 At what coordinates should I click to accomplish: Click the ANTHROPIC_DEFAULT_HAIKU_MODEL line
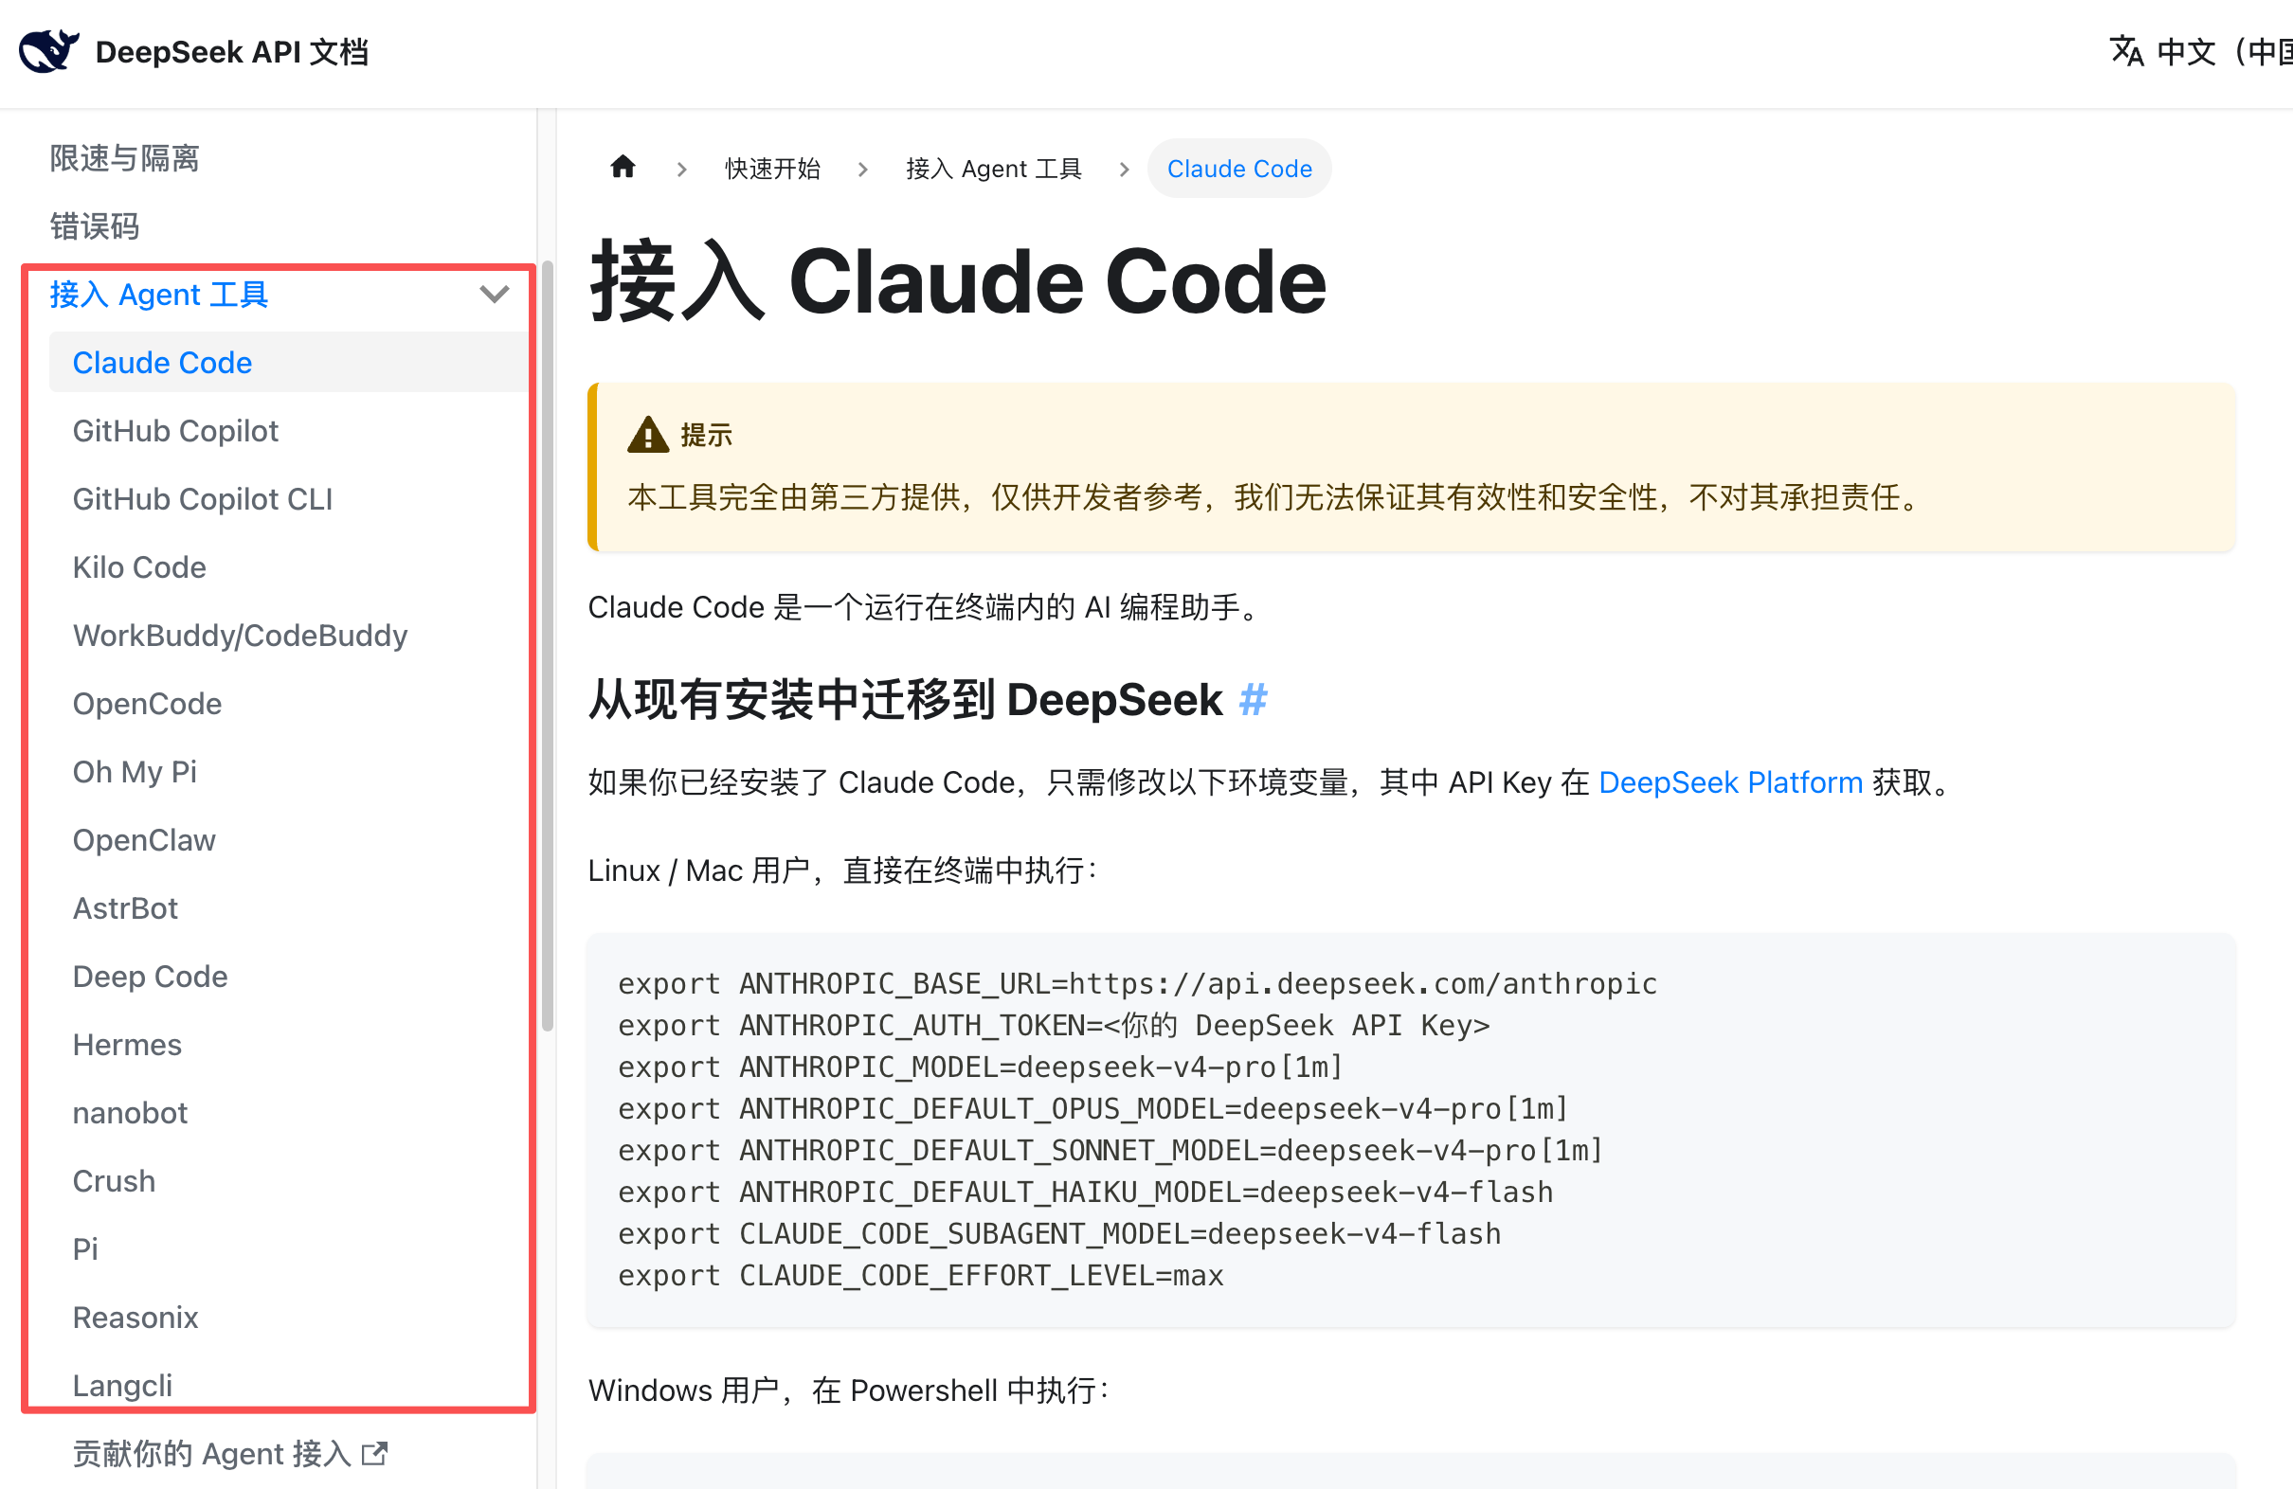tap(1085, 1192)
